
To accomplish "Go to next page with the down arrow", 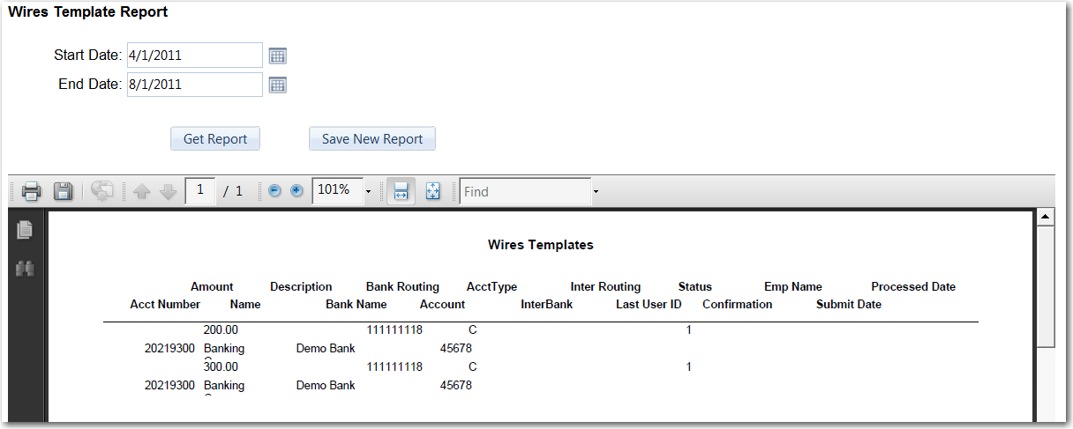I will click(x=169, y=191).
